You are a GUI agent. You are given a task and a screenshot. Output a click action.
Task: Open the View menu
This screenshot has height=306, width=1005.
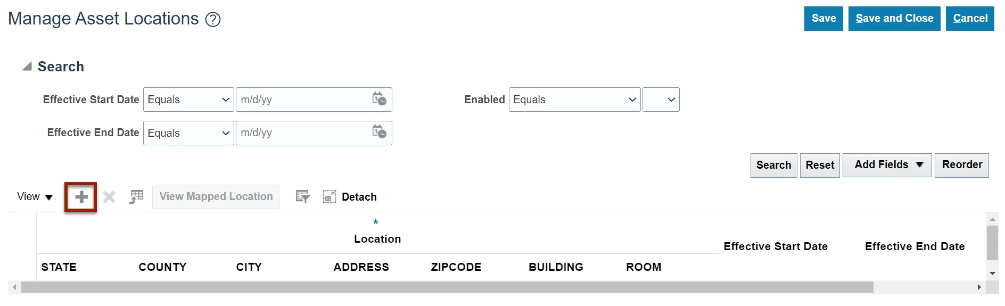pyautogui.click(x=35, y=197)
